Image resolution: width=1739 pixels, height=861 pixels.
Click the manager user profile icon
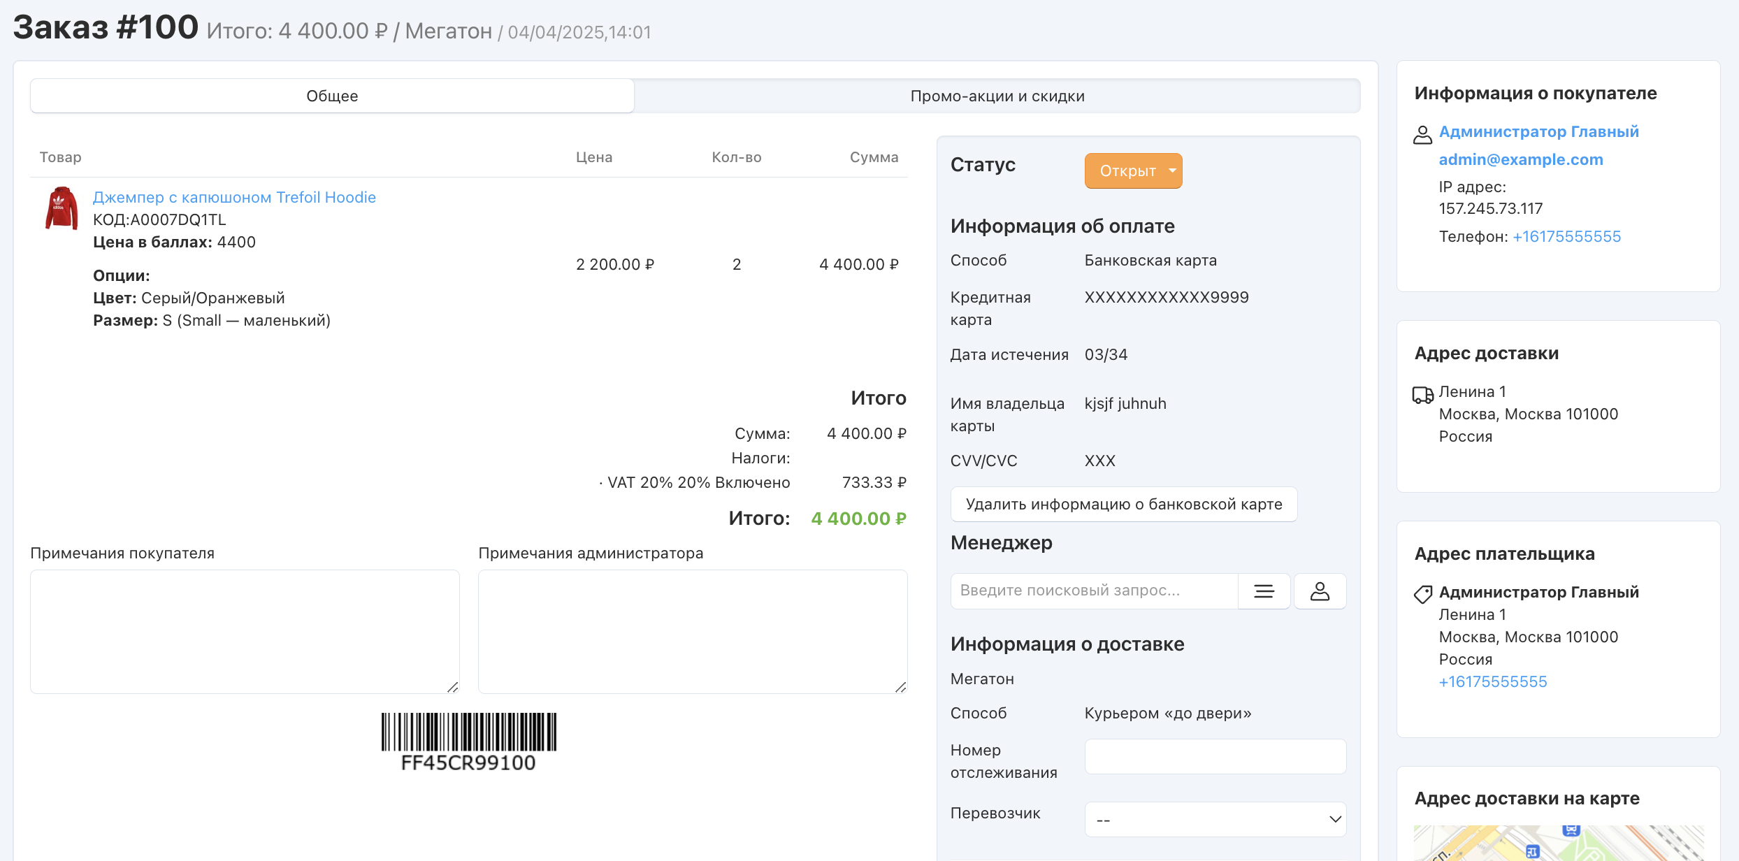[1320, 591]
